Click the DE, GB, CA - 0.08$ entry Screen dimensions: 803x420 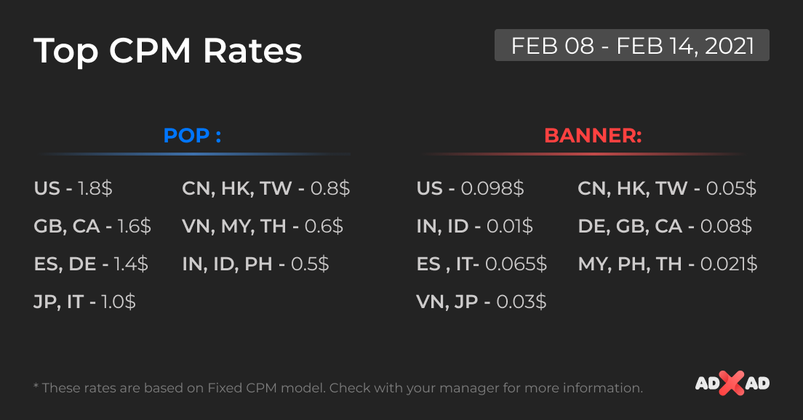click(x=666, y=226)
